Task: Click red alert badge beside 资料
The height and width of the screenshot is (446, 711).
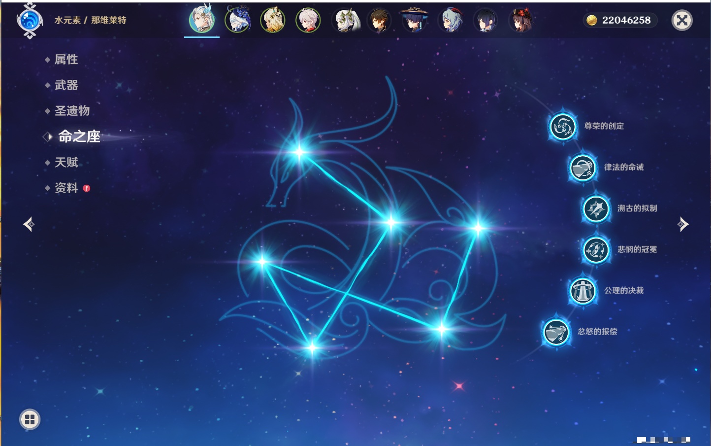Action: 87,188
